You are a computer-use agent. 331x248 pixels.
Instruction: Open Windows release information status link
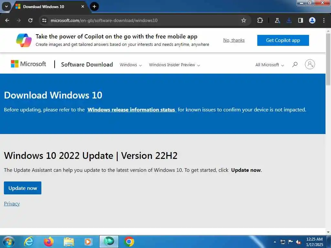coord(132,110)
